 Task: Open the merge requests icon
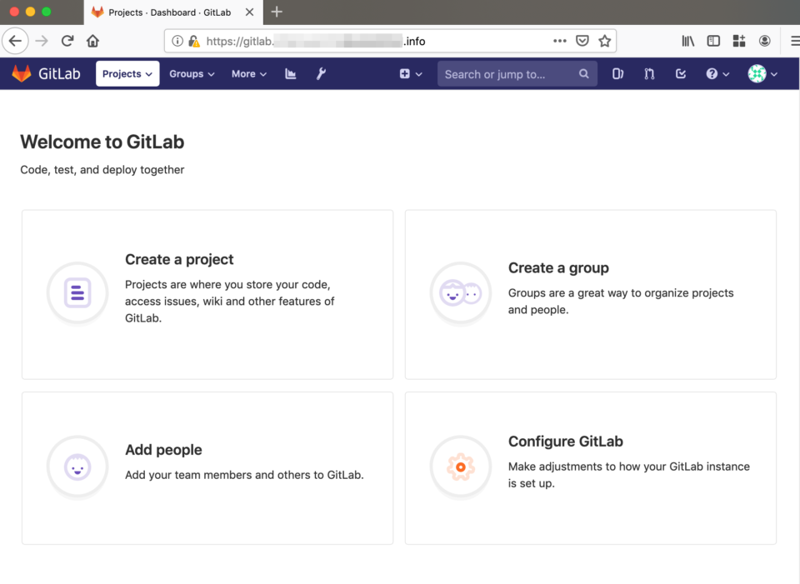pyautogui.click(x=649, y=73)
